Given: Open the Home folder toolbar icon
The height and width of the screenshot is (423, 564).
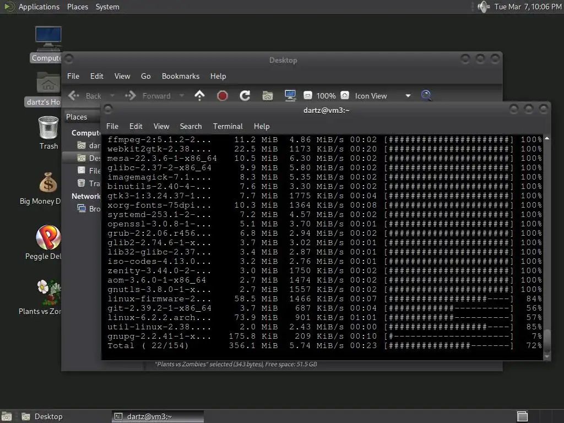Looking at the screenshot, I should tap(267, 96).
